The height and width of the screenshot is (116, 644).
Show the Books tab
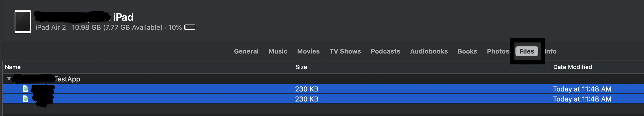(467, 51)
